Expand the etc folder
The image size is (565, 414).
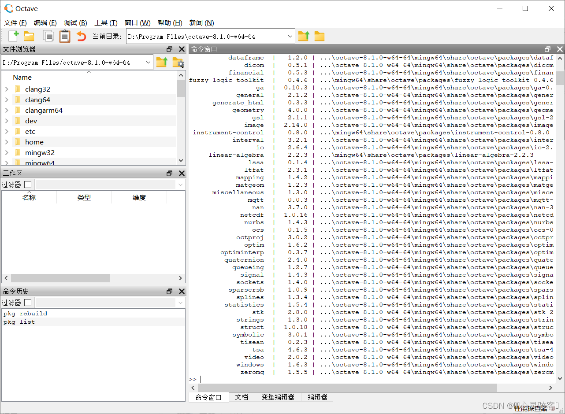[x=7, y=131]
